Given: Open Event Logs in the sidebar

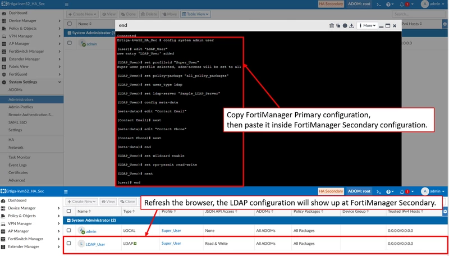Looking at the screenshot, I should coord(17,165).
